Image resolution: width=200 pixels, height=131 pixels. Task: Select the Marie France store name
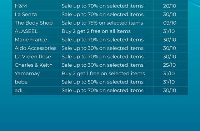point(31,40)
